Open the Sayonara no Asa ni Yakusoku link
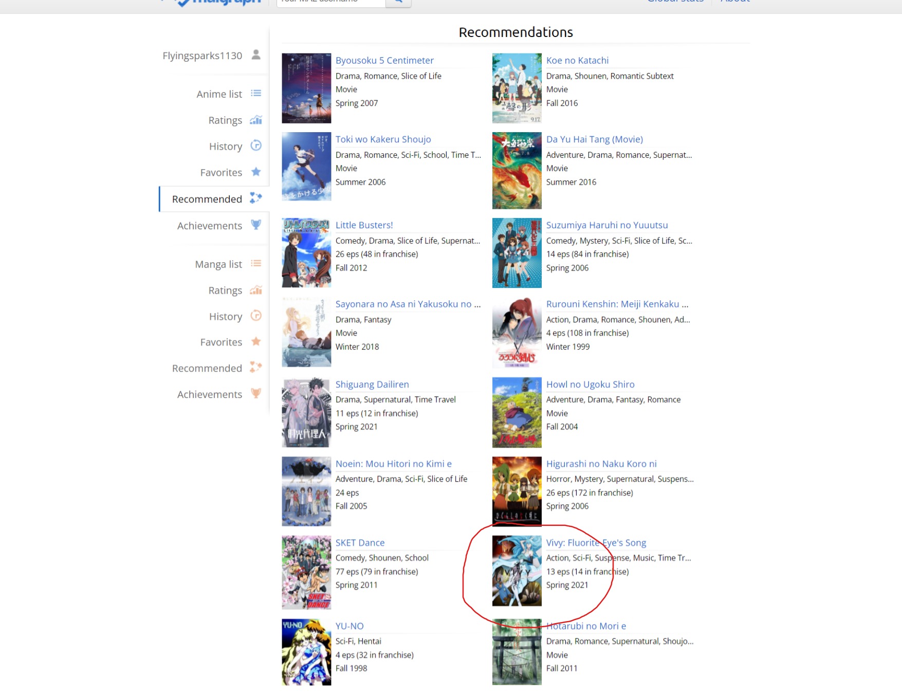 [x=408, y=304]
